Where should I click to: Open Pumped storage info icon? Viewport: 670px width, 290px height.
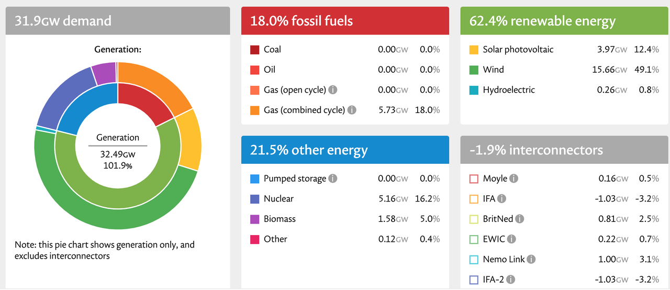pyautogui.click(x=333, y=179)
